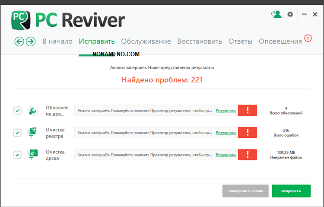Click the driver update wrench icon
Viewport: 324px width, 207px height.
33,111
